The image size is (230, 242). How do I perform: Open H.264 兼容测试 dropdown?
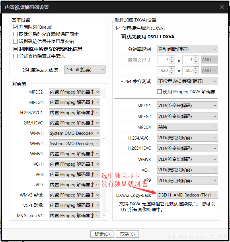tap(188, 81)
